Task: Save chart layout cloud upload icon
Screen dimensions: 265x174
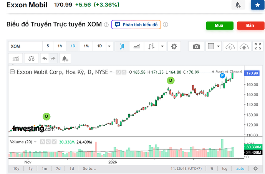Action: pos(244,46)
